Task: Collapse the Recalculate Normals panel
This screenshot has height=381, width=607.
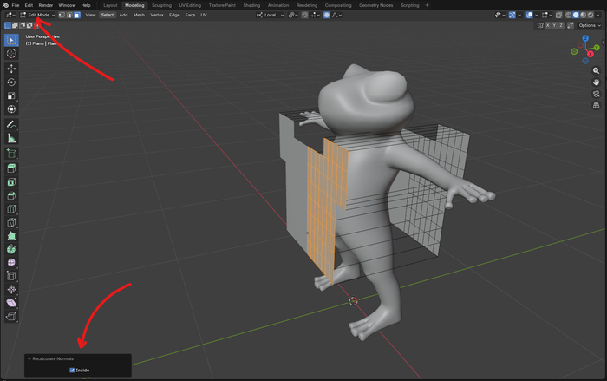Action: point(29,358)
